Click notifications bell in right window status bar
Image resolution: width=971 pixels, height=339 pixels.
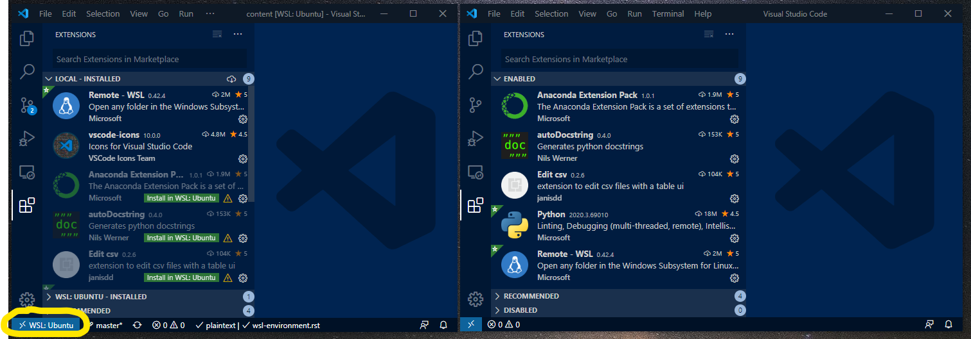click(x=949, y=325)
